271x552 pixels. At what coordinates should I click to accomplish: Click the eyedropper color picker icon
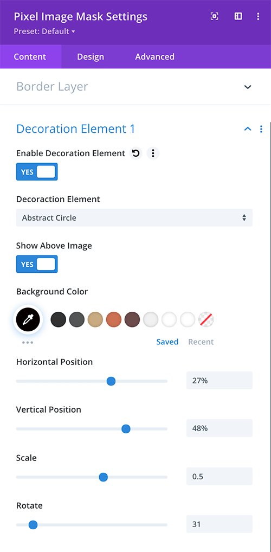pyautogui.click(x=28, y=319)
